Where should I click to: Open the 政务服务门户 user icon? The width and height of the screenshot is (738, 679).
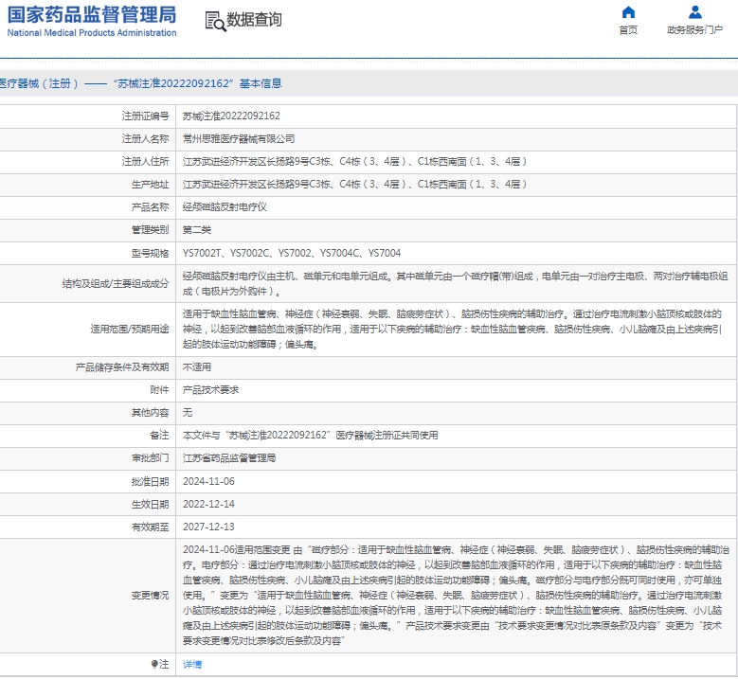tap(694, 12)
